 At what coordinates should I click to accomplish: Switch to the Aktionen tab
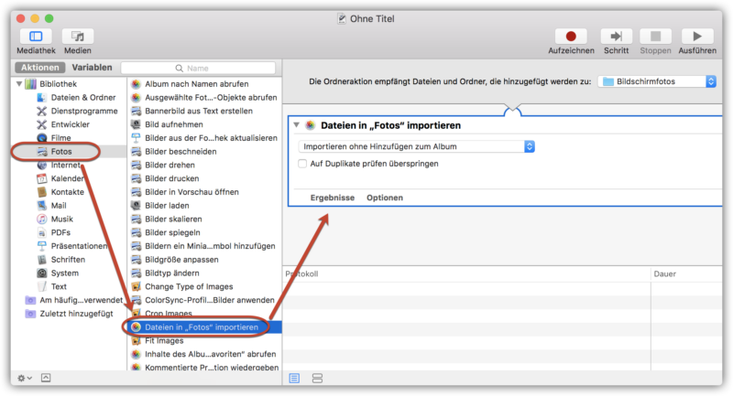[x=39, y=68]
